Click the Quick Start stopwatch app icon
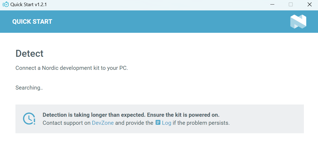Viewport: 318px width, 141px height. click(x=6, y=4)
